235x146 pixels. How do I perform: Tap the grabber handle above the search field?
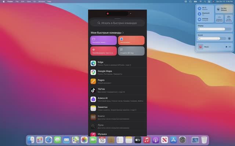(117, 19)
